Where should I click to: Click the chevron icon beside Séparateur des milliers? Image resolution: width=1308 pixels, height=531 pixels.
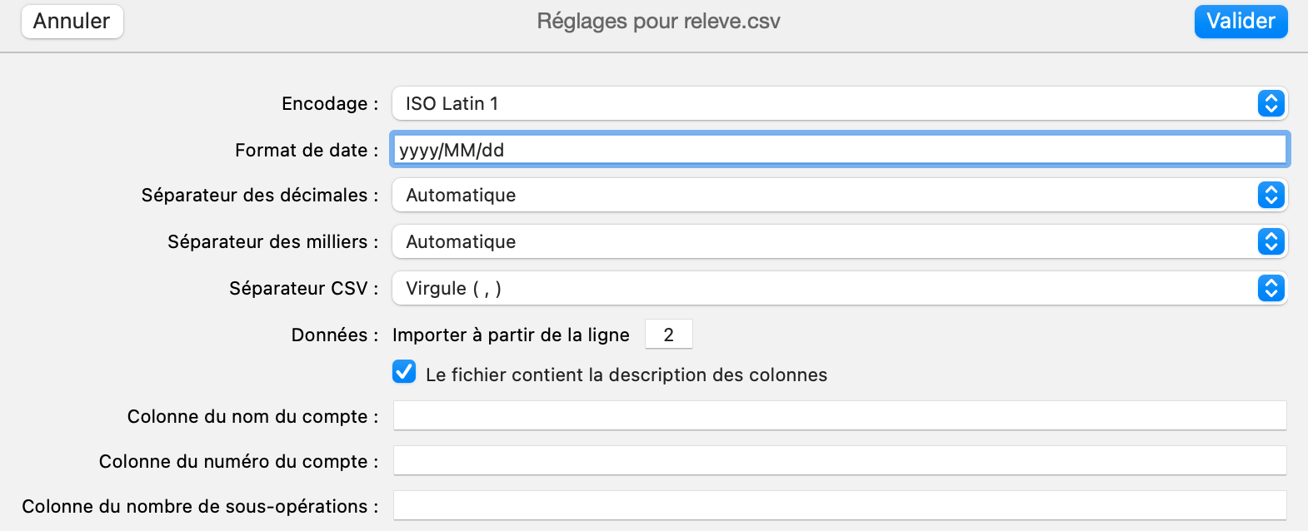1269,241
